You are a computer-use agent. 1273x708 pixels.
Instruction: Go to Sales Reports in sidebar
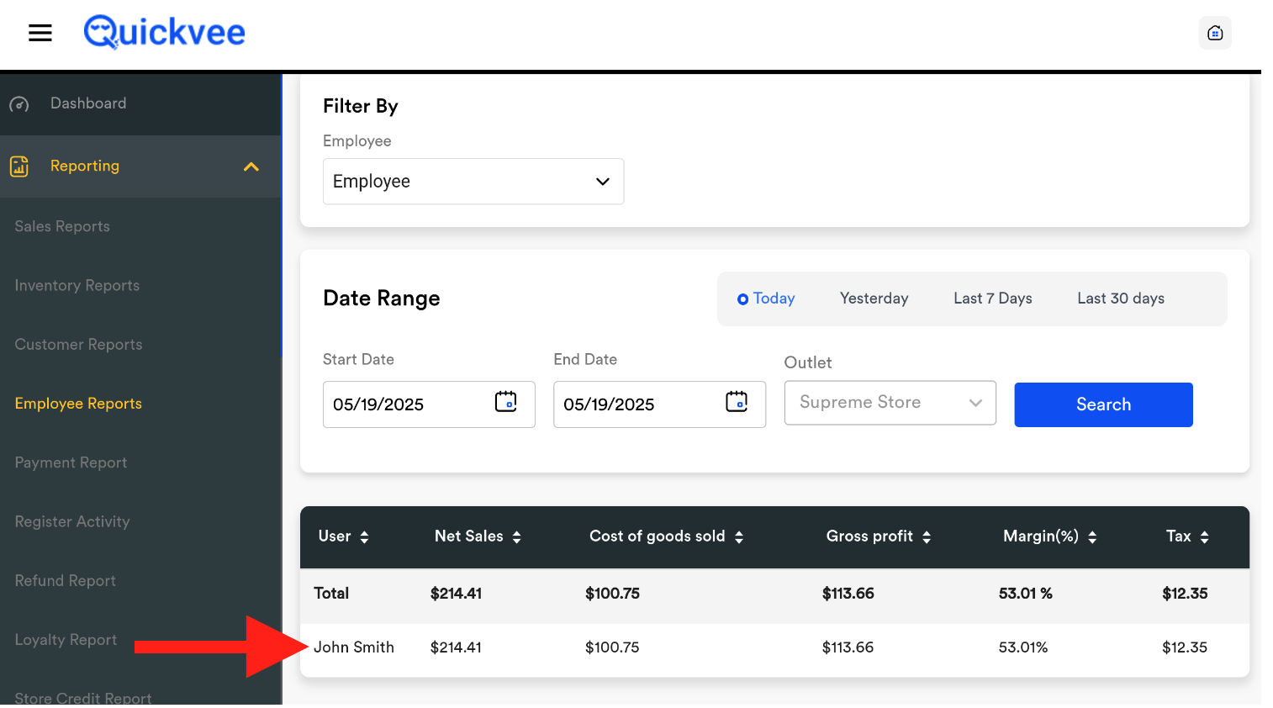62,226
